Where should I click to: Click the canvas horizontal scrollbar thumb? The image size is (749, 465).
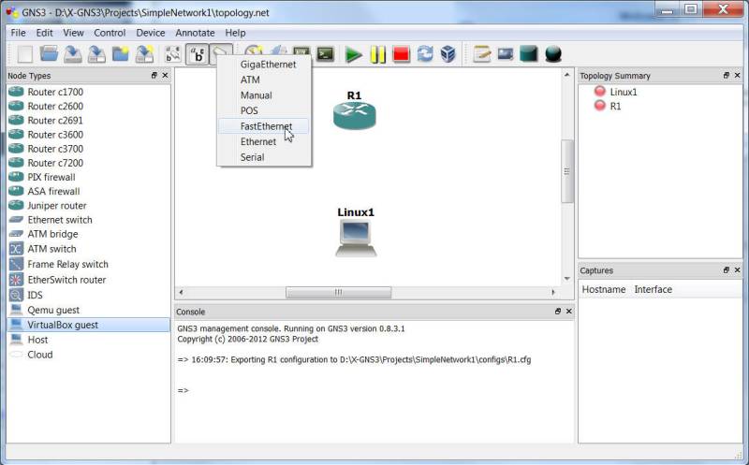click(338, 292)
